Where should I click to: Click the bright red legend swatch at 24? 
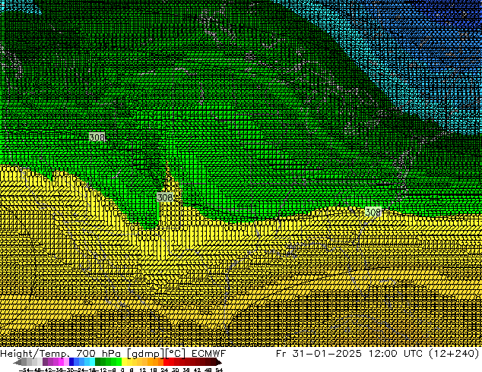pyautogui.click(x=166, y=362)
